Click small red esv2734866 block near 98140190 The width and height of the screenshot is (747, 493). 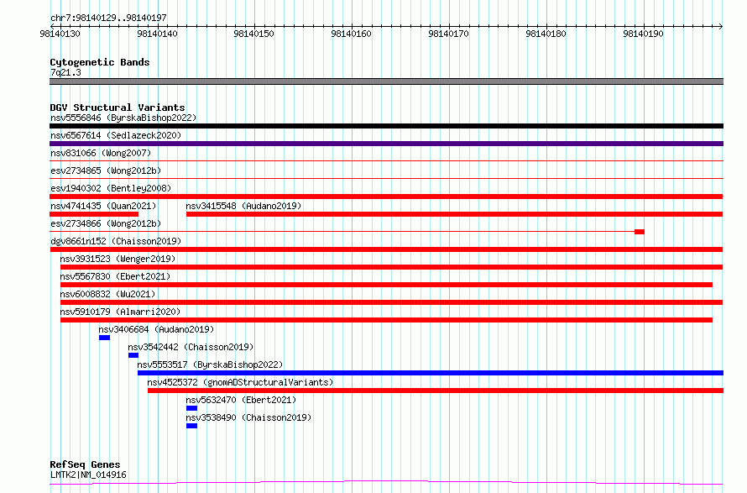(x=640, y=232)
